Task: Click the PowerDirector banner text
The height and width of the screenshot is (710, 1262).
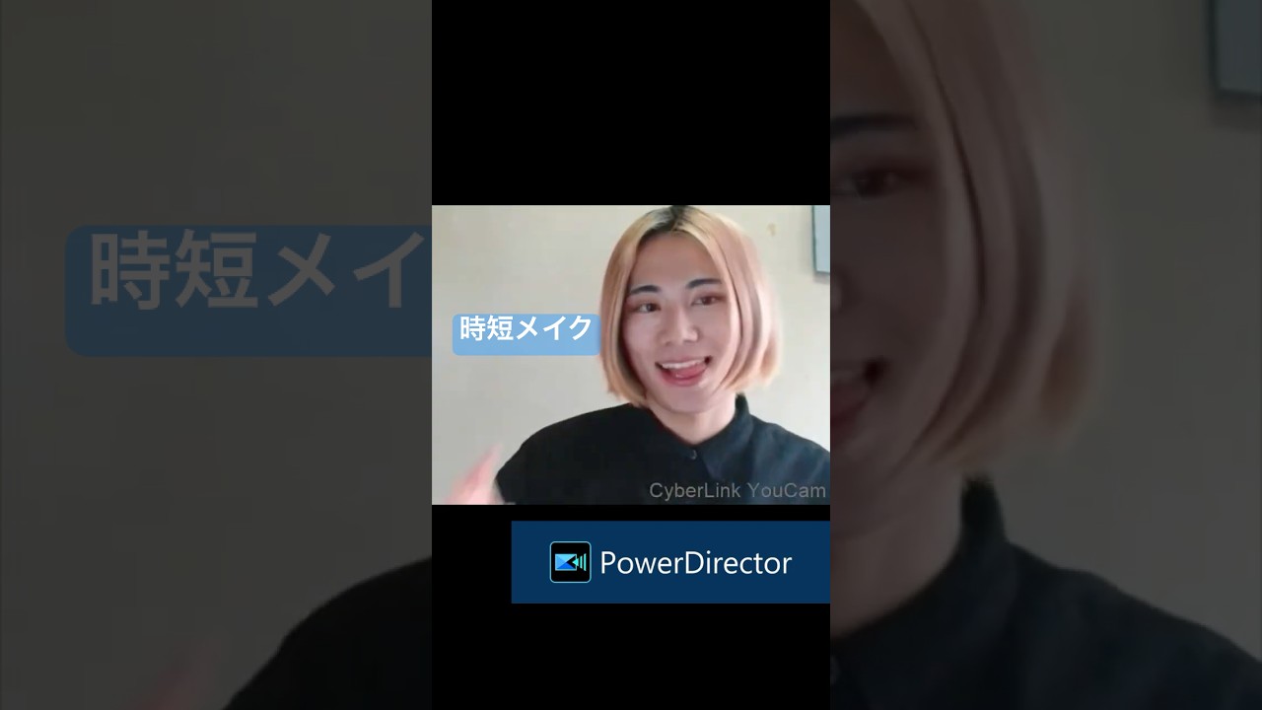Action: coord(695,563)
